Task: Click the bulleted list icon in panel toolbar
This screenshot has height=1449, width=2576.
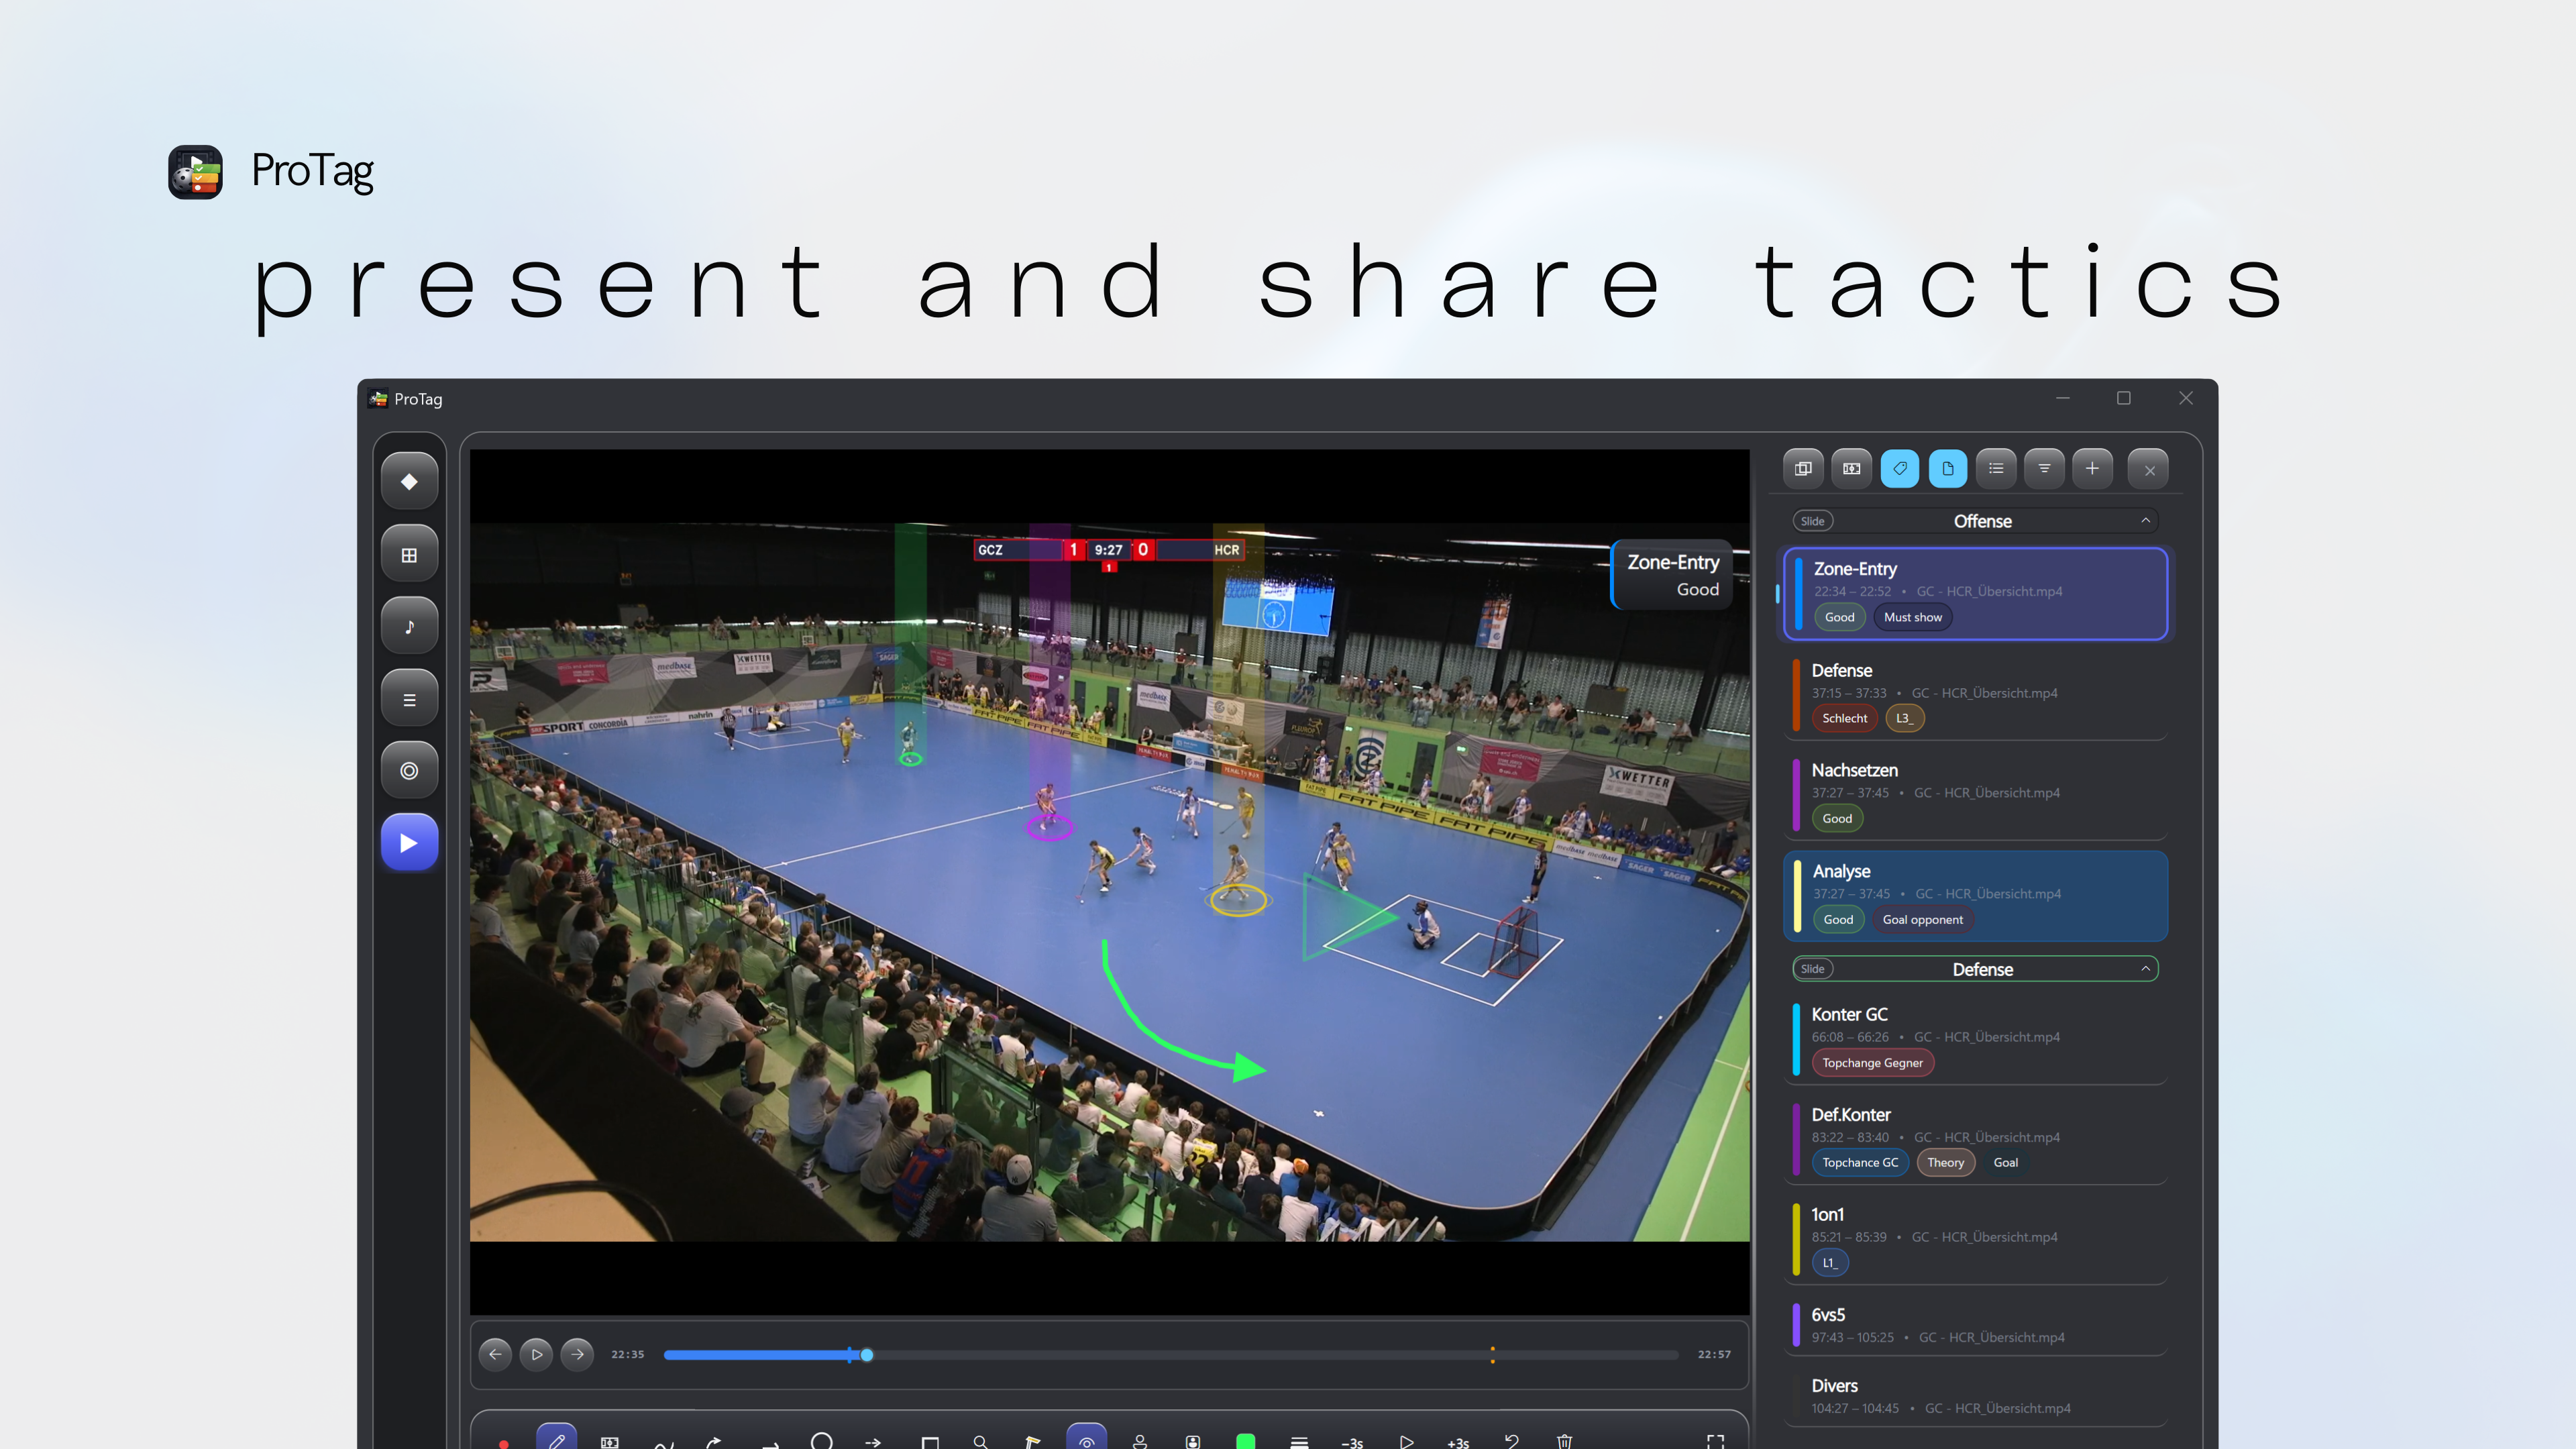Action: (1996, 469)
